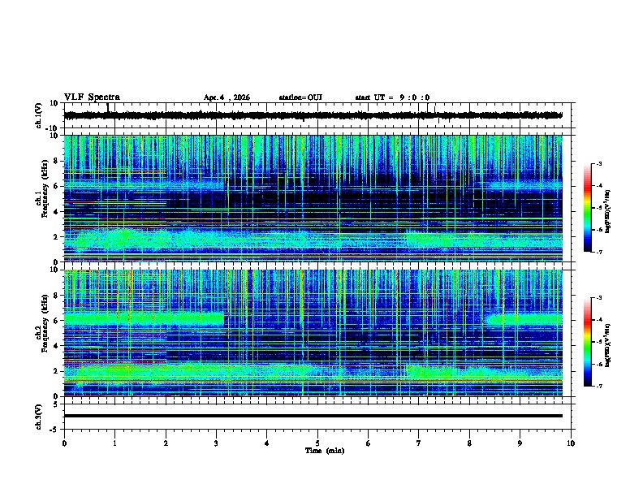Click time axis tick label "5"
The height and width of the screenshot is (497, 643).
(317, 443)
